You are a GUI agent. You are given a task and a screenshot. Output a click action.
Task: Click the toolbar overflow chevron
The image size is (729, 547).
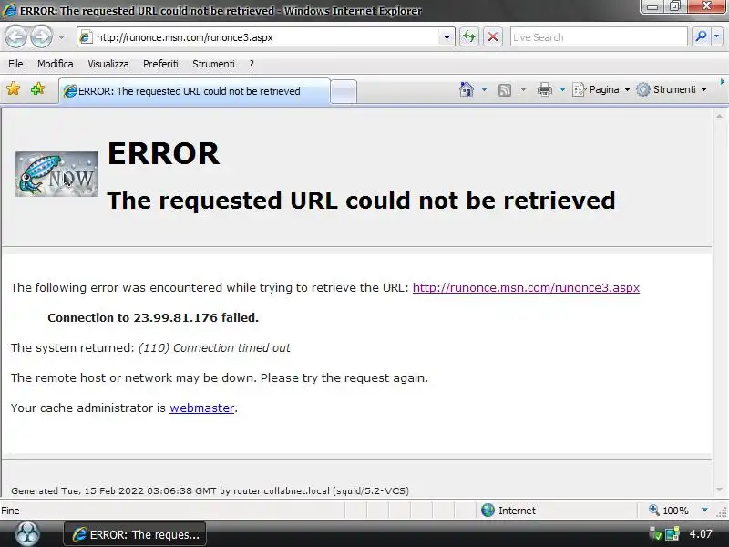point(722,82)
